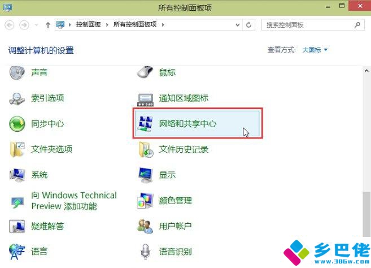Click the 文件夹选项 folder icon

click(x=18, y=149)
